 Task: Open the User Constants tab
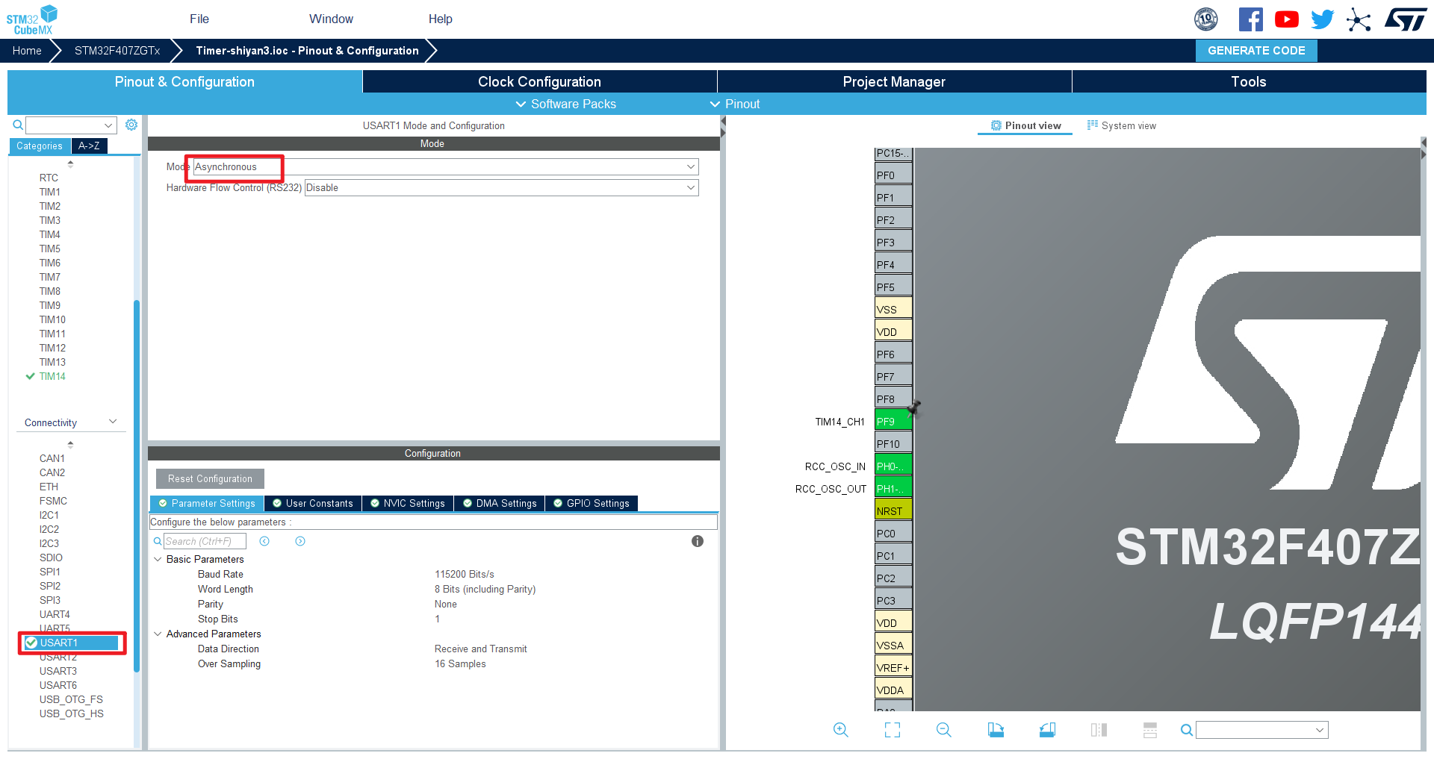(313, 503)
